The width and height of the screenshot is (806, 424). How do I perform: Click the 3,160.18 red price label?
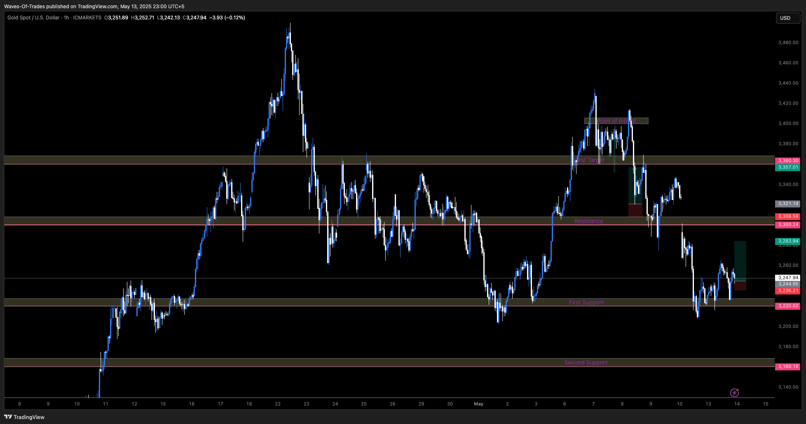788,366
